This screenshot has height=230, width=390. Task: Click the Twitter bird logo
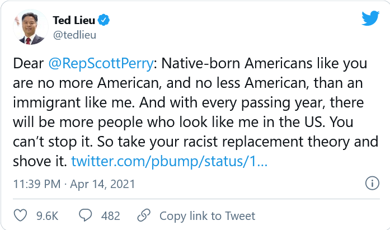[370, 19]
